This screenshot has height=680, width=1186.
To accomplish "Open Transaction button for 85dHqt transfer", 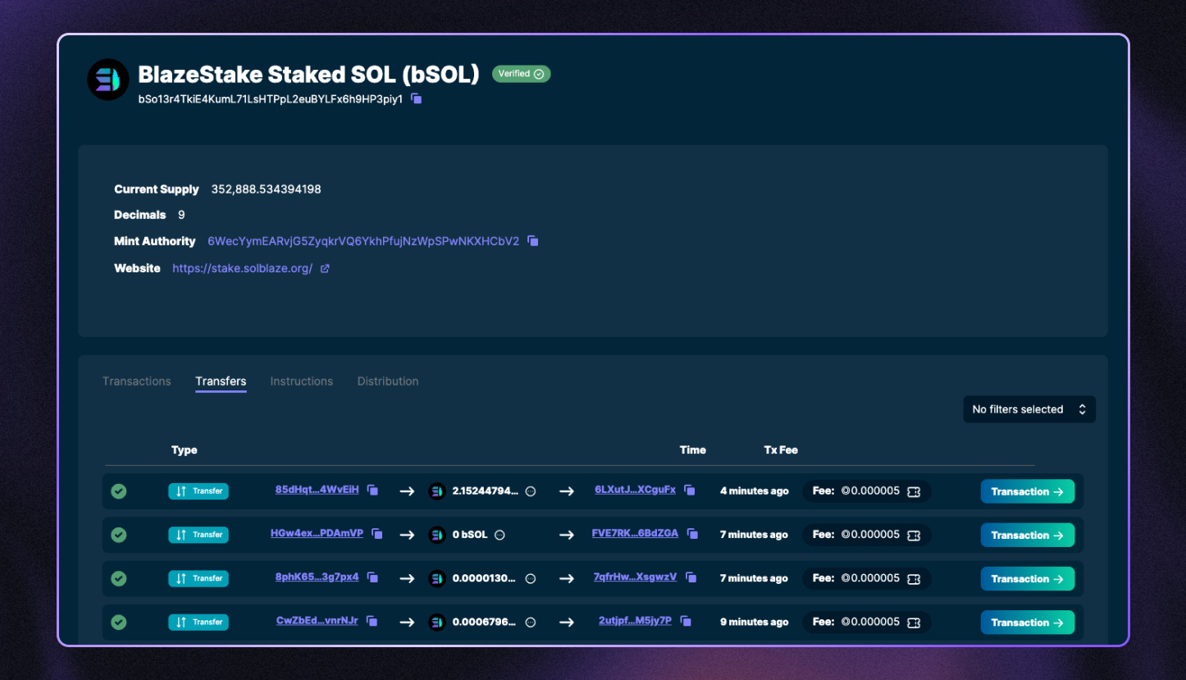I will [x=1028, y=491].
